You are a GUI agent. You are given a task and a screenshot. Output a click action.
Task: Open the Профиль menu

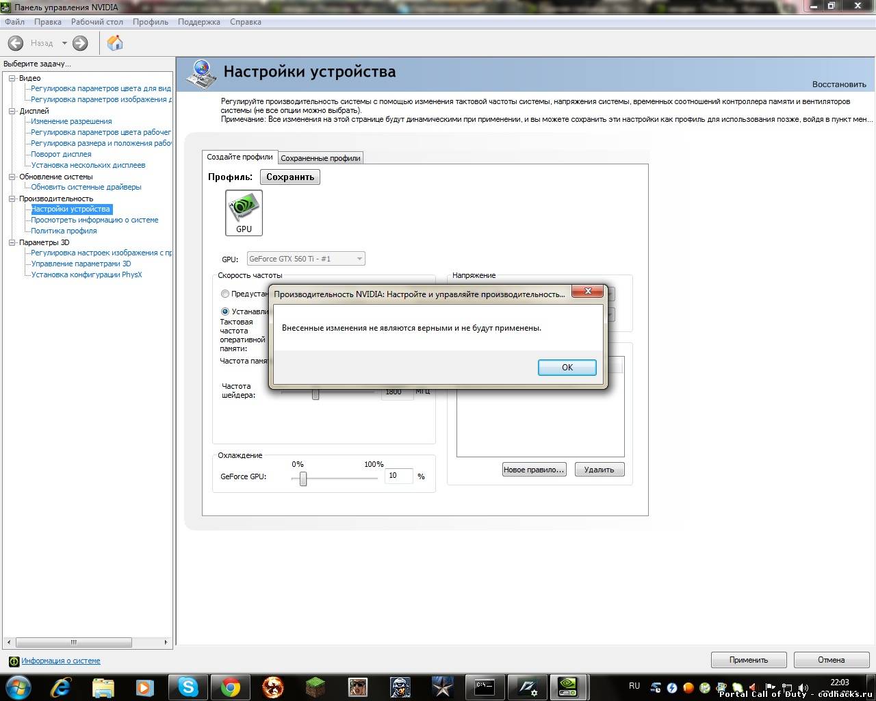tap(151, 22)
